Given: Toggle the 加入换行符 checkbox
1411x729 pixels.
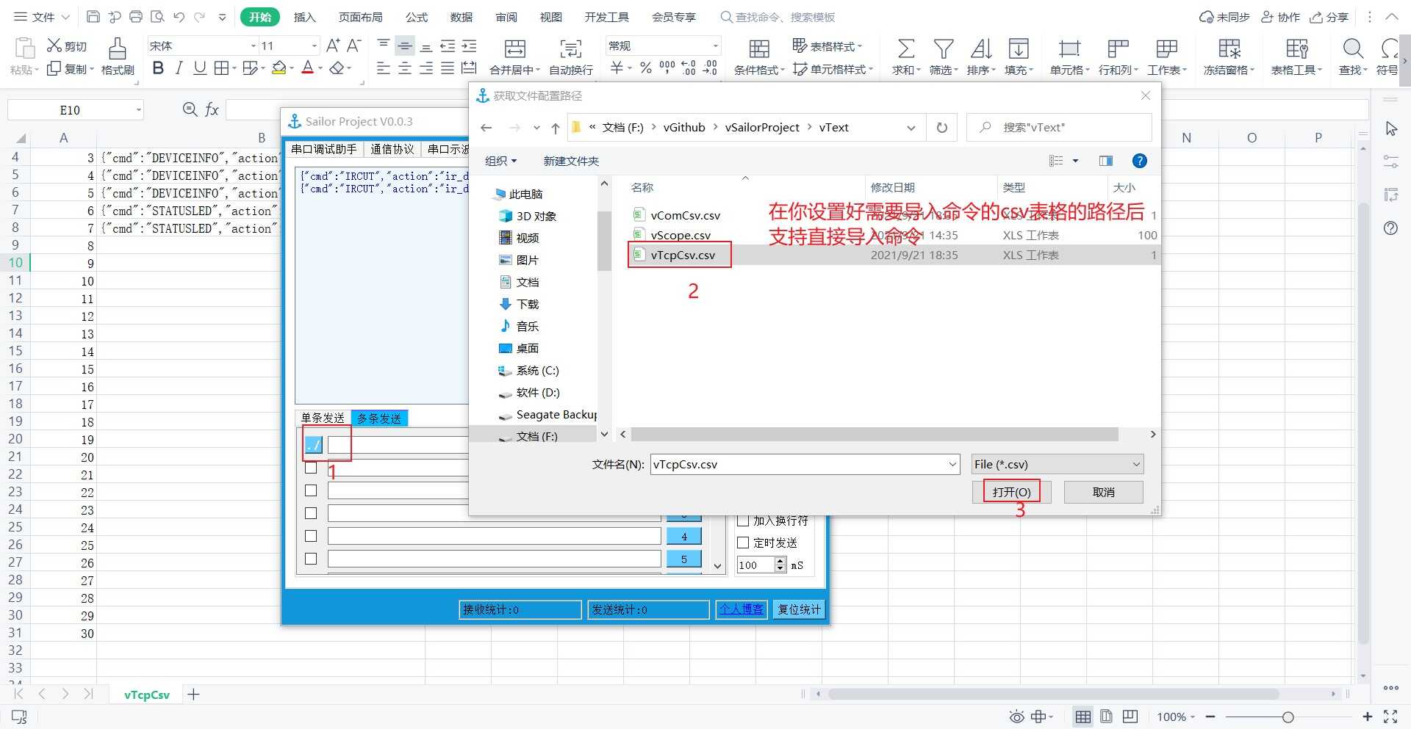Looking at the screenshot, I should [x=743, y=521].
